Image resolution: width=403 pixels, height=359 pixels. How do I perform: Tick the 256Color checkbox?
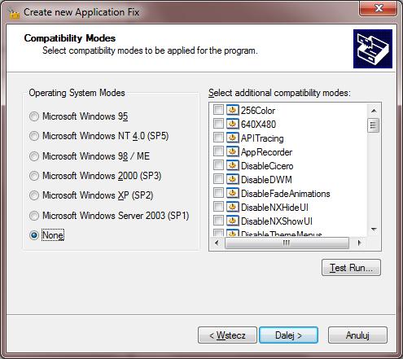click(x=218, y=110)
